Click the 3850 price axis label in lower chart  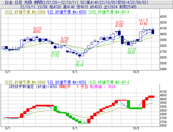click(x=163, y=110)
